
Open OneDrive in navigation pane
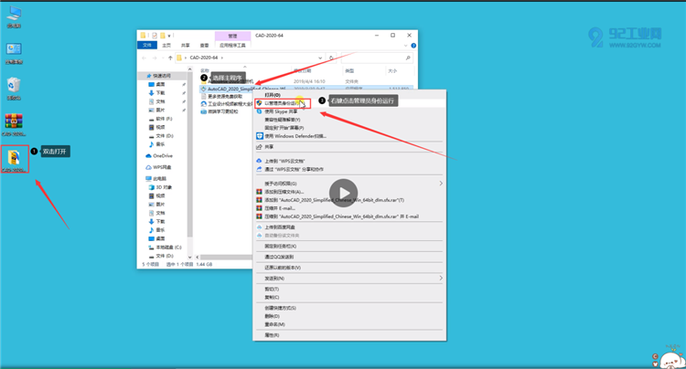pyautogui.click(x=159, y=156)
